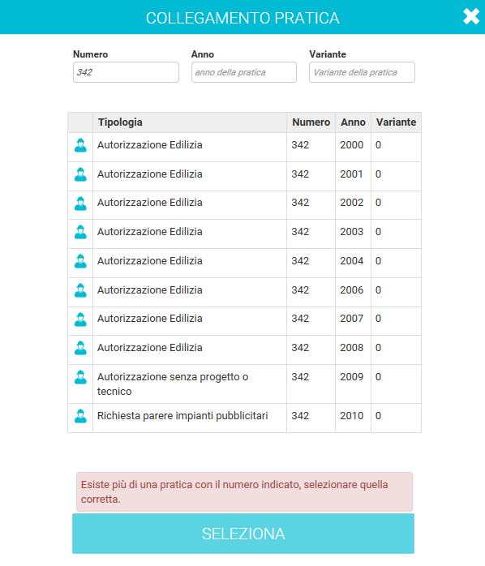Click worker icon for year 2003
Viewport: 485px width, 566px height.
click(80, 232)
